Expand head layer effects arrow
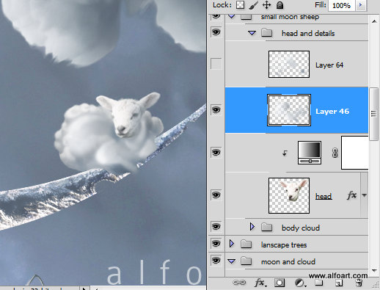Screen dimensions: 380x290 365,195
